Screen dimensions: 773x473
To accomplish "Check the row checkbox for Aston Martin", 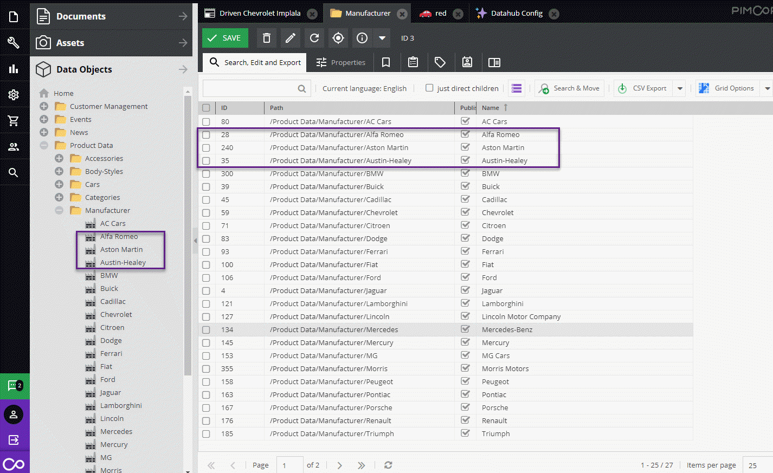I will point(206,148).
